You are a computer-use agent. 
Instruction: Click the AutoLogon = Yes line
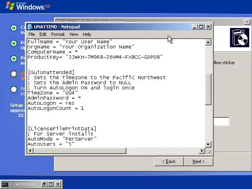coord(51,103)
